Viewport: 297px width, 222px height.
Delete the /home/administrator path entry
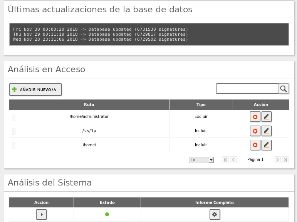[x=255, y=117]
